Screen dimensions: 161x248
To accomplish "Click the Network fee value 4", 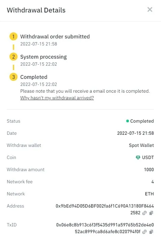I will click(x=153, y=182).
